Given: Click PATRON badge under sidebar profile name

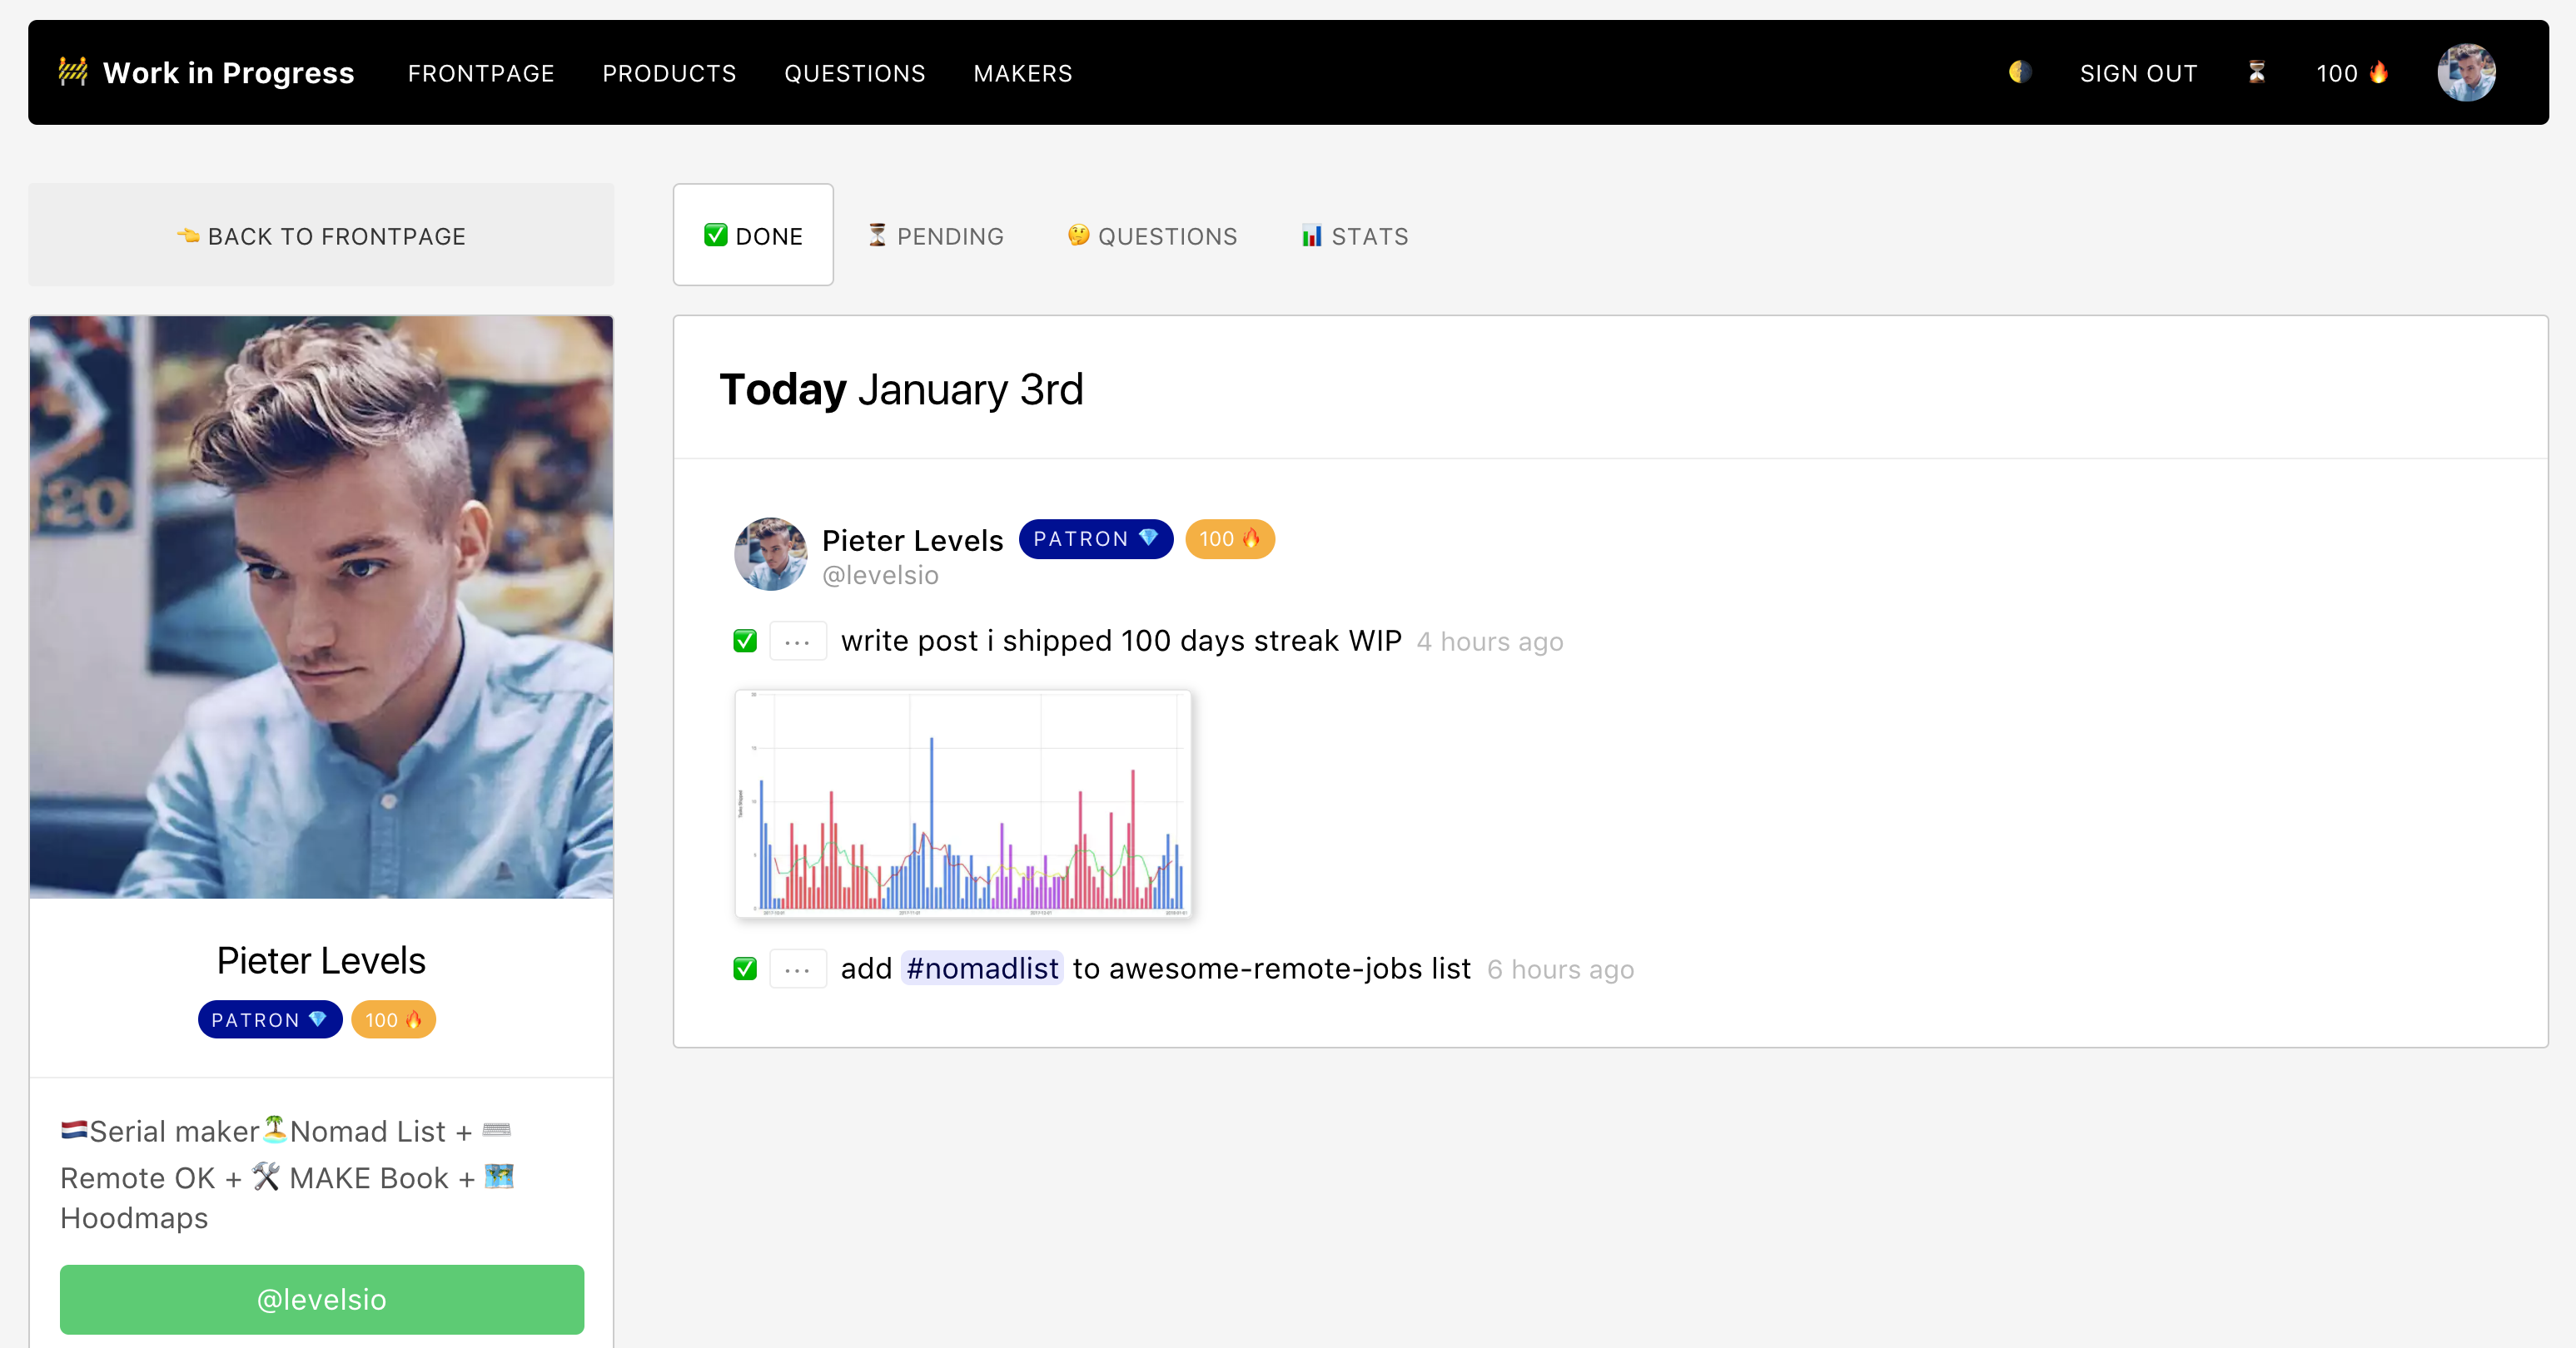Looking at the screenshot, I should [269, 1019].
